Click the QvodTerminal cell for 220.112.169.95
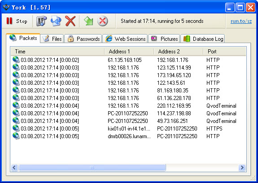The height and width of the screenshot is (183, 258). [x=221, y=106]
